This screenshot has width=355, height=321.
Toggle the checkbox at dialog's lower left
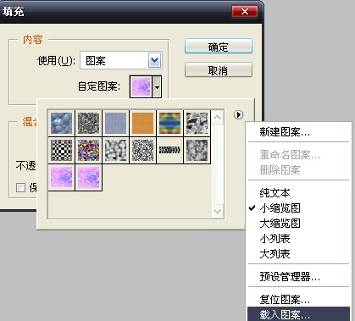[20, 187]
